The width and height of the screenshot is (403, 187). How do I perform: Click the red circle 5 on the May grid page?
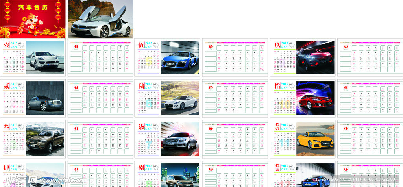(211, 46)
